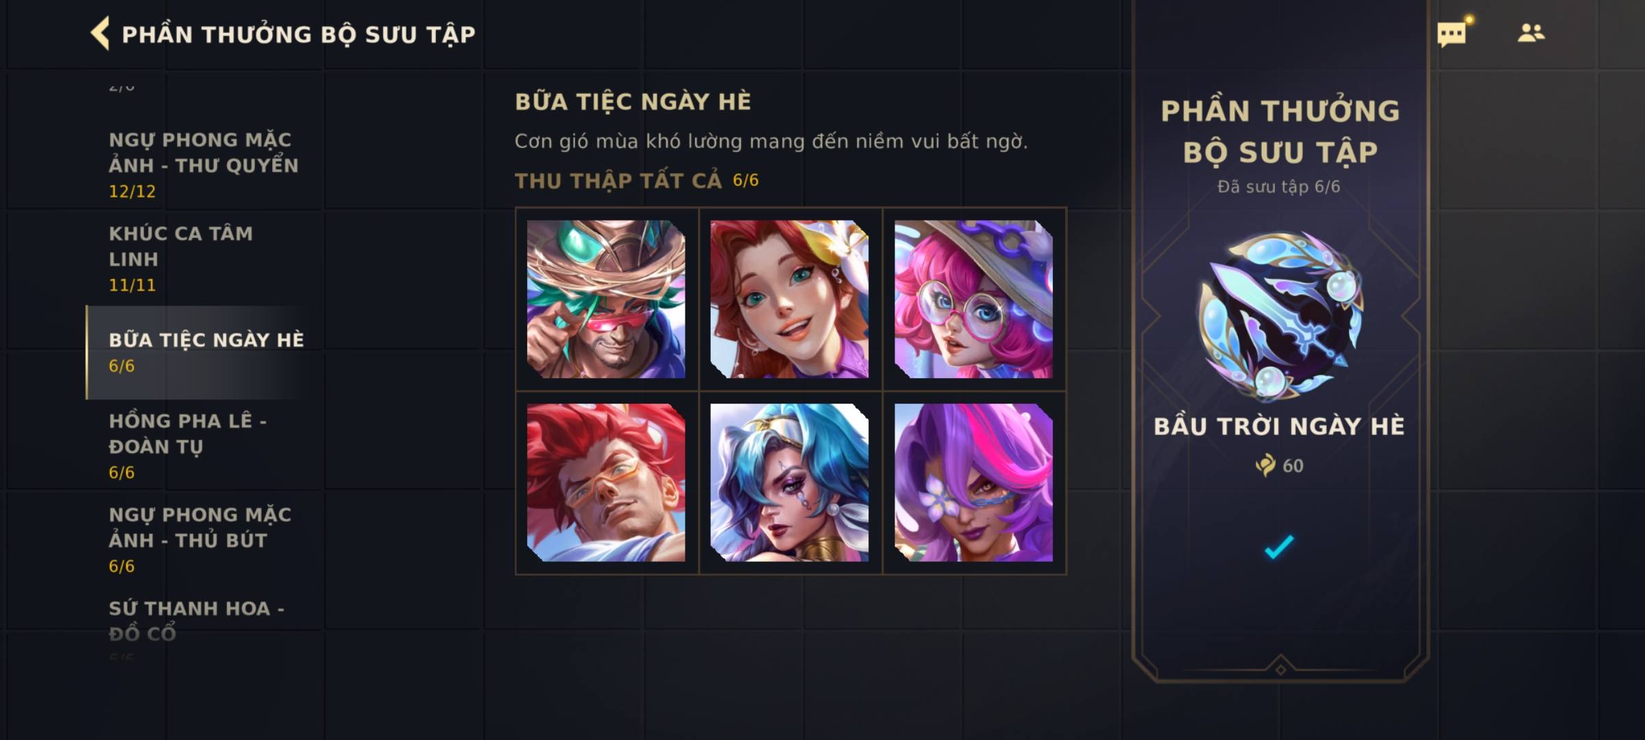Open Ngự Phong Mặc Ảnh - Thủ Bút collection

point(204,539)
